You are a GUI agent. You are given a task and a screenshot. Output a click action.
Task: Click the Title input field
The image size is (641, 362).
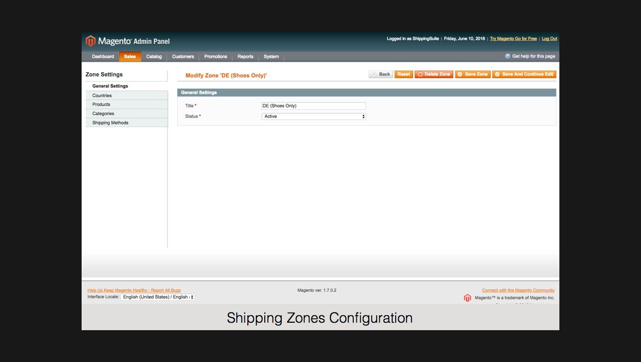click(x=314, y=106)
